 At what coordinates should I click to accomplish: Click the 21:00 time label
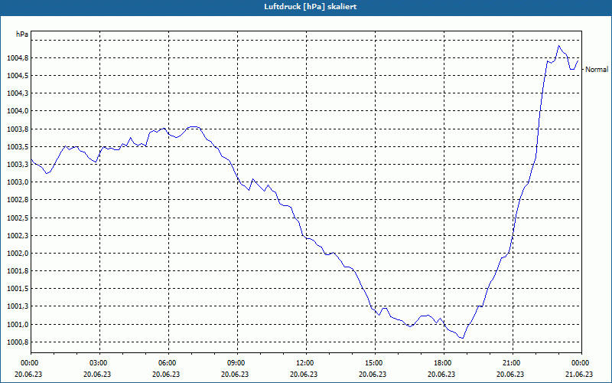click(511, 363)
